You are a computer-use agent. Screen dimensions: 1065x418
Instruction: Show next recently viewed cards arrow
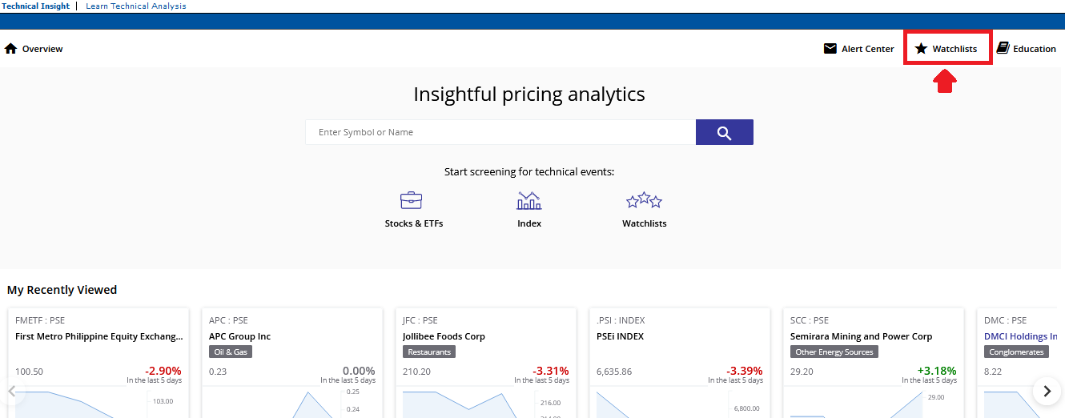point(1047,391)
